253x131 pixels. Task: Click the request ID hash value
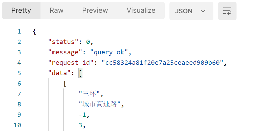click(x=162, y=63)
